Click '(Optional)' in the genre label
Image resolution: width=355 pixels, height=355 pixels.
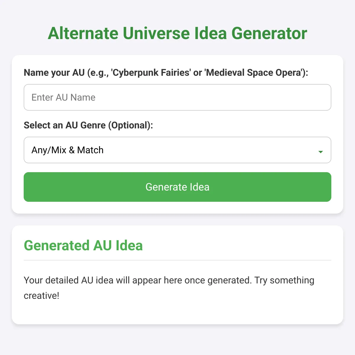click(130, 125)
